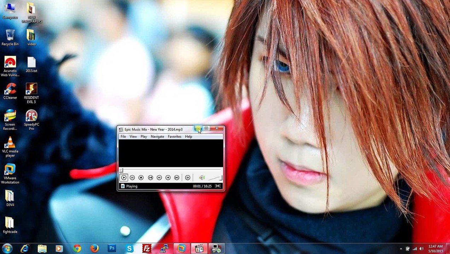Image resolution: width=450 pixels, height=254 pixels.
Task: Open Google Chrome from taskbar
Action: [x=77, y=249]
